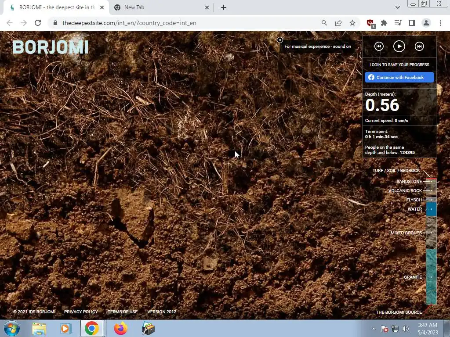
Task: Skip to previous music track
Action: point(379,46)
